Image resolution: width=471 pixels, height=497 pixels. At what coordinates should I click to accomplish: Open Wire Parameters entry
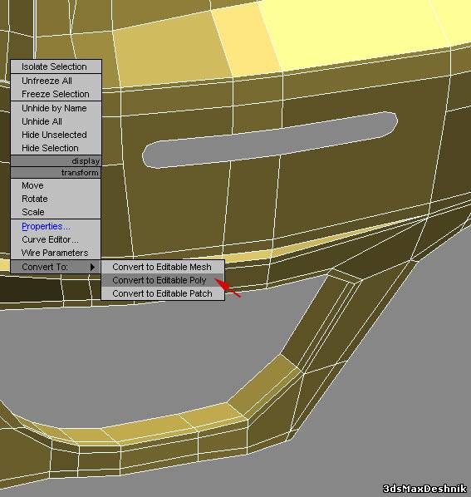(x=56, y=253)
